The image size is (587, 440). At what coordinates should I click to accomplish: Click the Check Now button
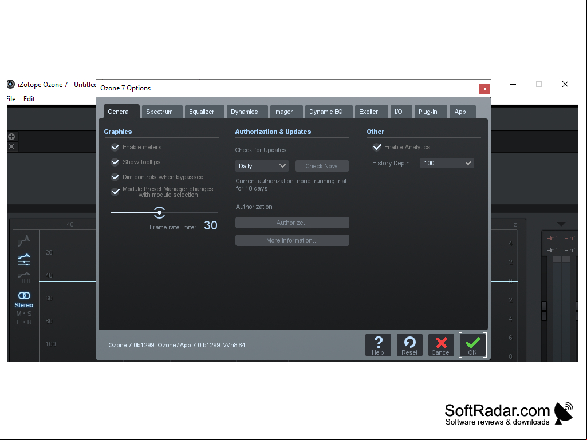pos(322,166)
